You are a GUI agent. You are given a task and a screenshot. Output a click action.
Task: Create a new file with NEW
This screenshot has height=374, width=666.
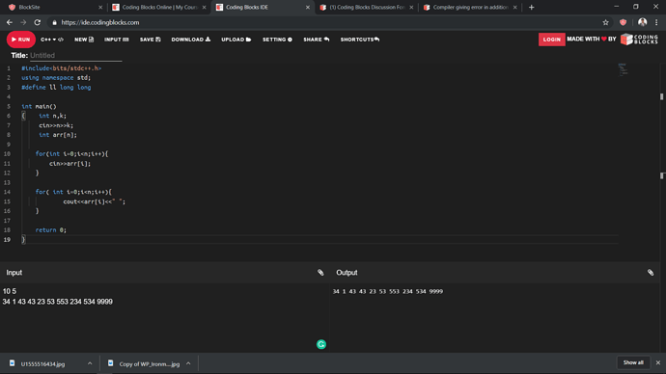pos(84,40)
